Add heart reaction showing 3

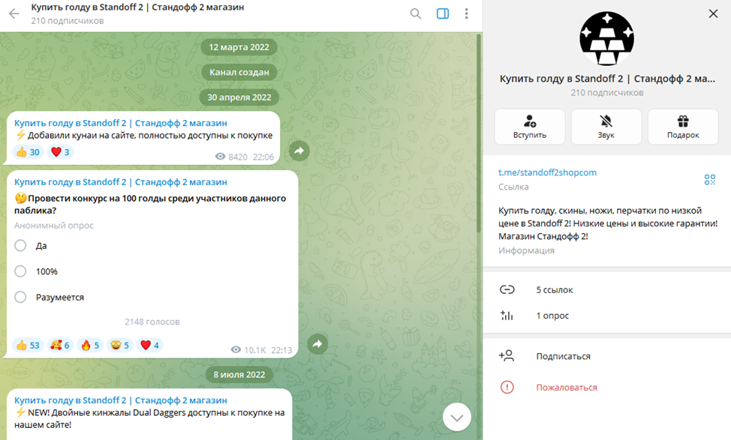pos(60,152)
